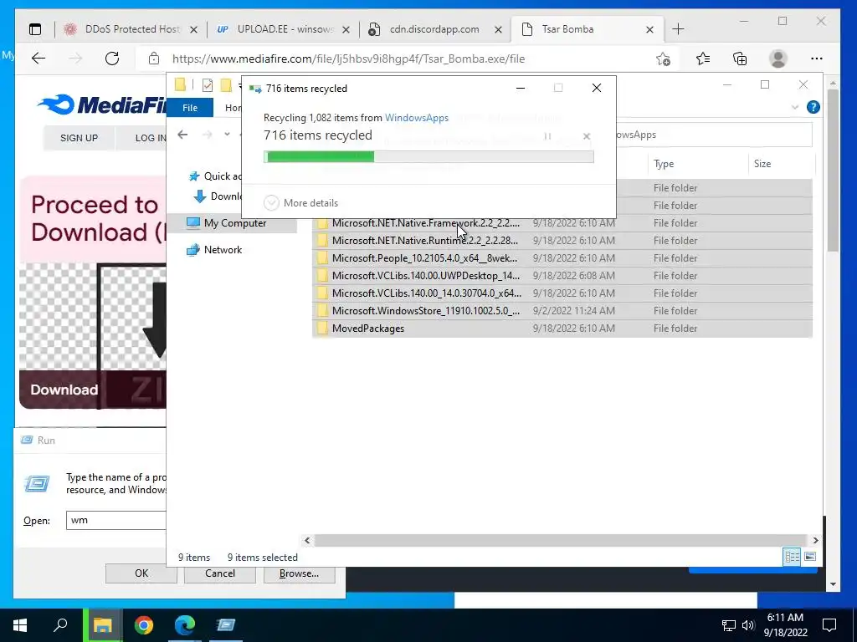
Task: Open Edge Favorites list icon
Action: pyautogui.click(x=703, y=59)
